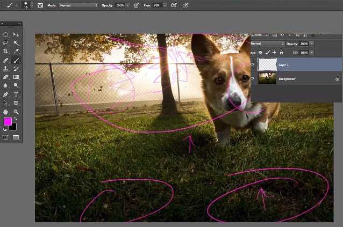Open the brush preset picker
The width and height of the screenshot is (343, 227).
pyautogui.click(x=27, y=5)
